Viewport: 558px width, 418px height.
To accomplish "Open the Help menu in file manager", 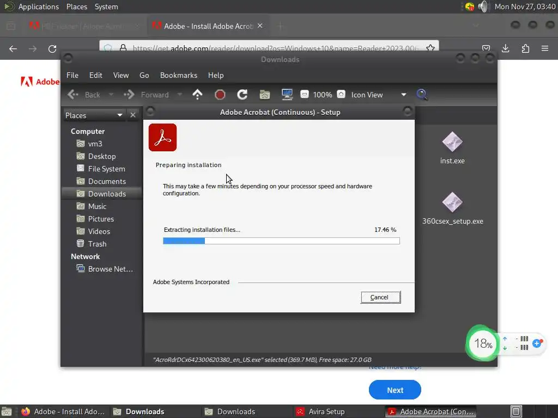I will click(x=216, y=75).
